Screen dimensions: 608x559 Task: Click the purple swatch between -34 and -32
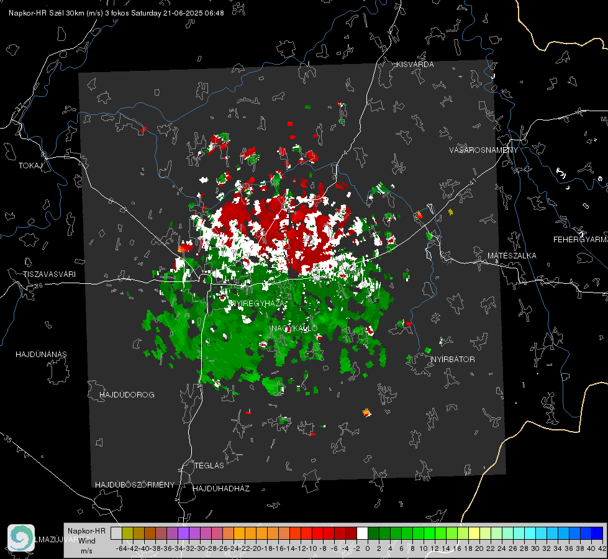click(x=183, y=534)
